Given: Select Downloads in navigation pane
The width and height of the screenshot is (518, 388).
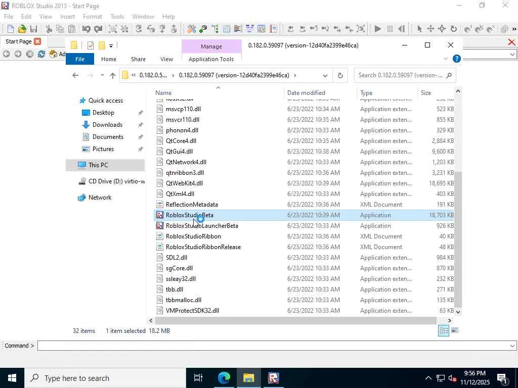Looking at the screenshot, I should click(107, 125).
